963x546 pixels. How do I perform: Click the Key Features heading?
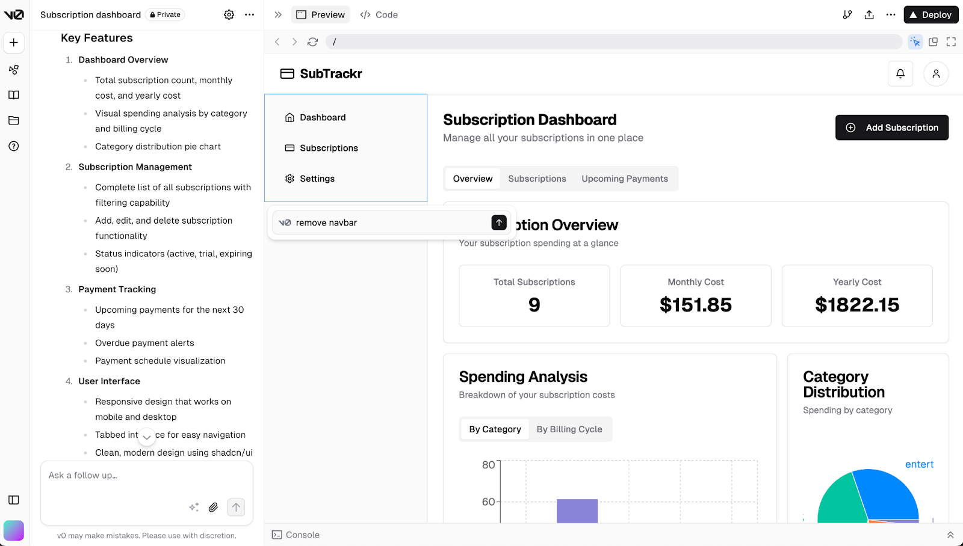[x=96, y=38]
